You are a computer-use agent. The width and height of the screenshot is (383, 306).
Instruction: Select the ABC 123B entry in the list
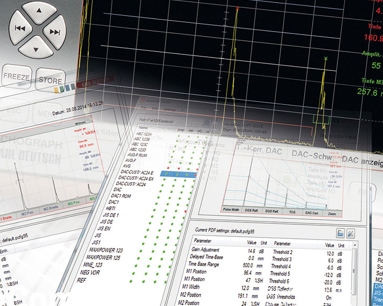(141, 139)
